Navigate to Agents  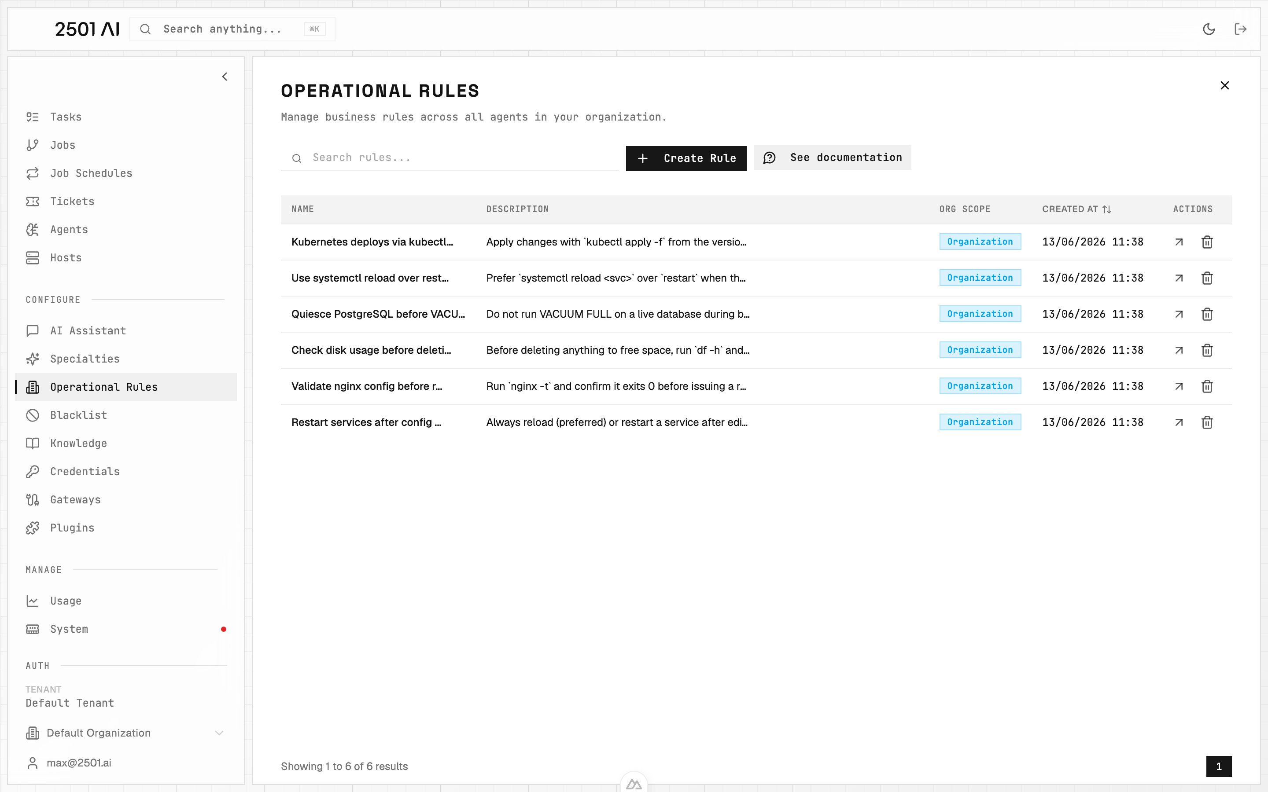point(126,229)
